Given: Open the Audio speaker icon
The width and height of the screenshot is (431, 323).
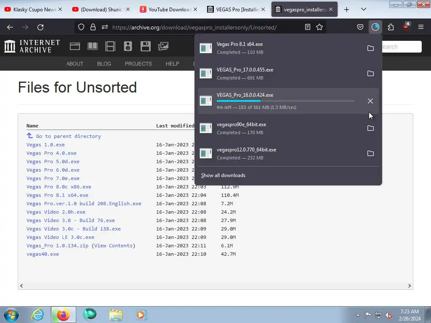Looking at the screenshot, I should pos(128,46).
